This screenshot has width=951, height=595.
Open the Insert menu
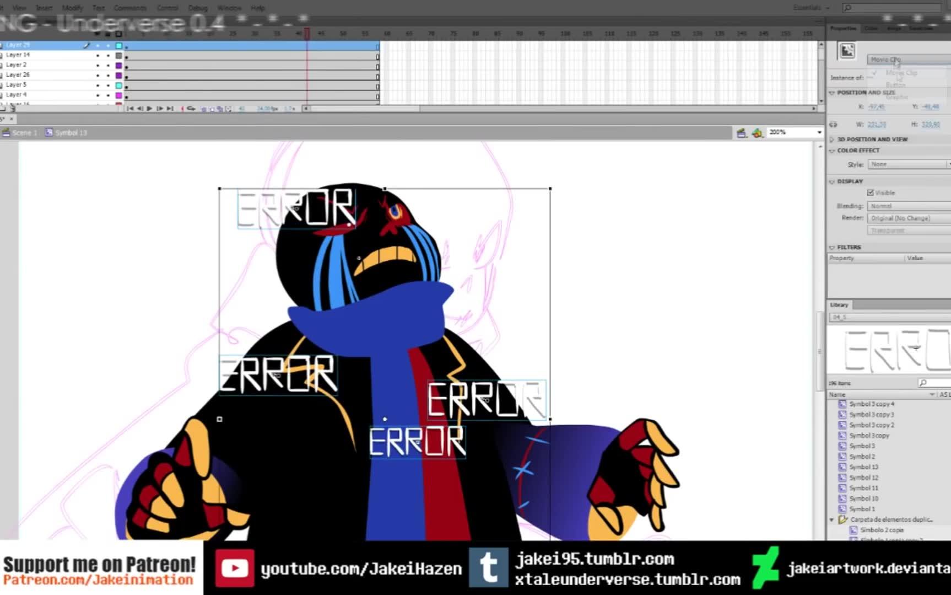coord(44,8)
